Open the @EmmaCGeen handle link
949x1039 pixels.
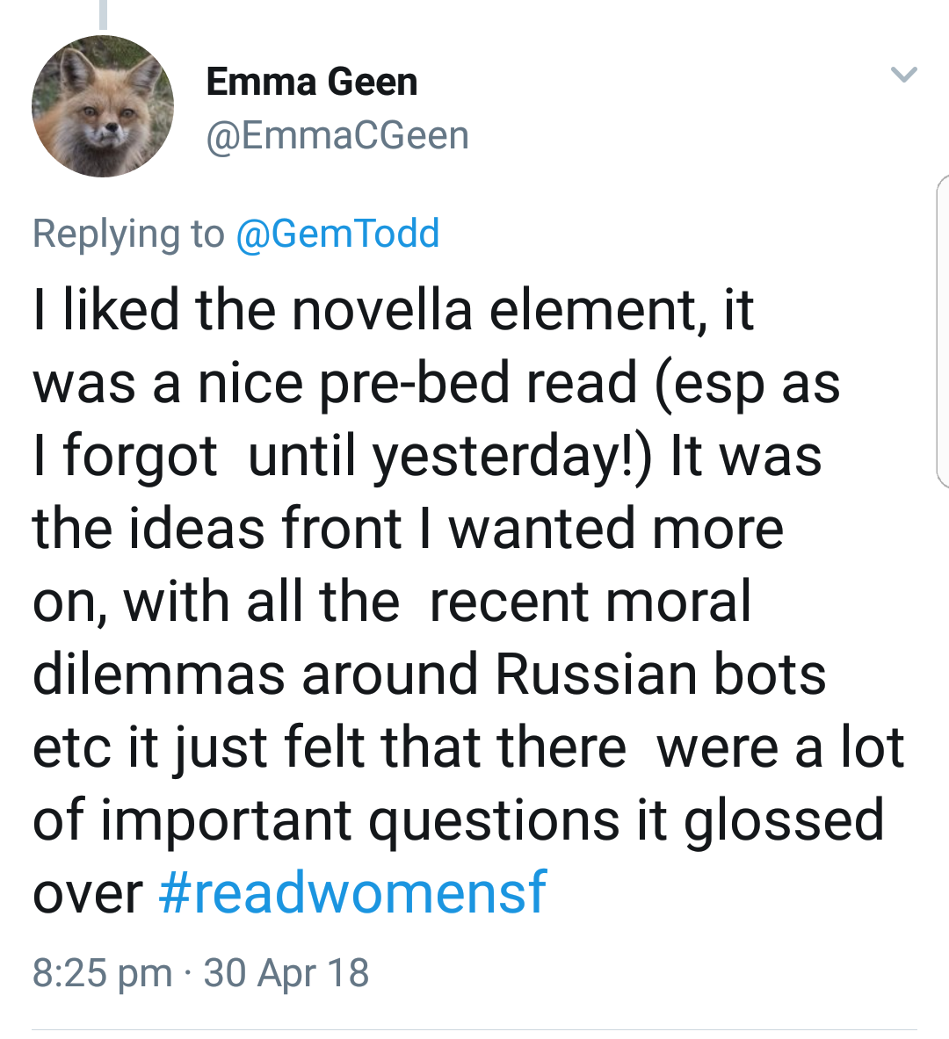(x=337, y=135)
